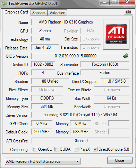Screen dimensions: 136x168
Task: Switch to the Sensors tab
Action: pyautogui.click(x=39, y=13)
